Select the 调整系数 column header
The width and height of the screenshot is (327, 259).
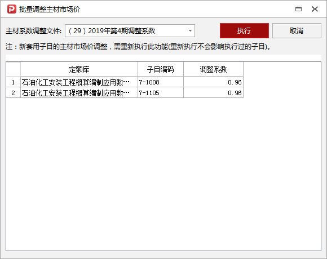tap(213, 69)
